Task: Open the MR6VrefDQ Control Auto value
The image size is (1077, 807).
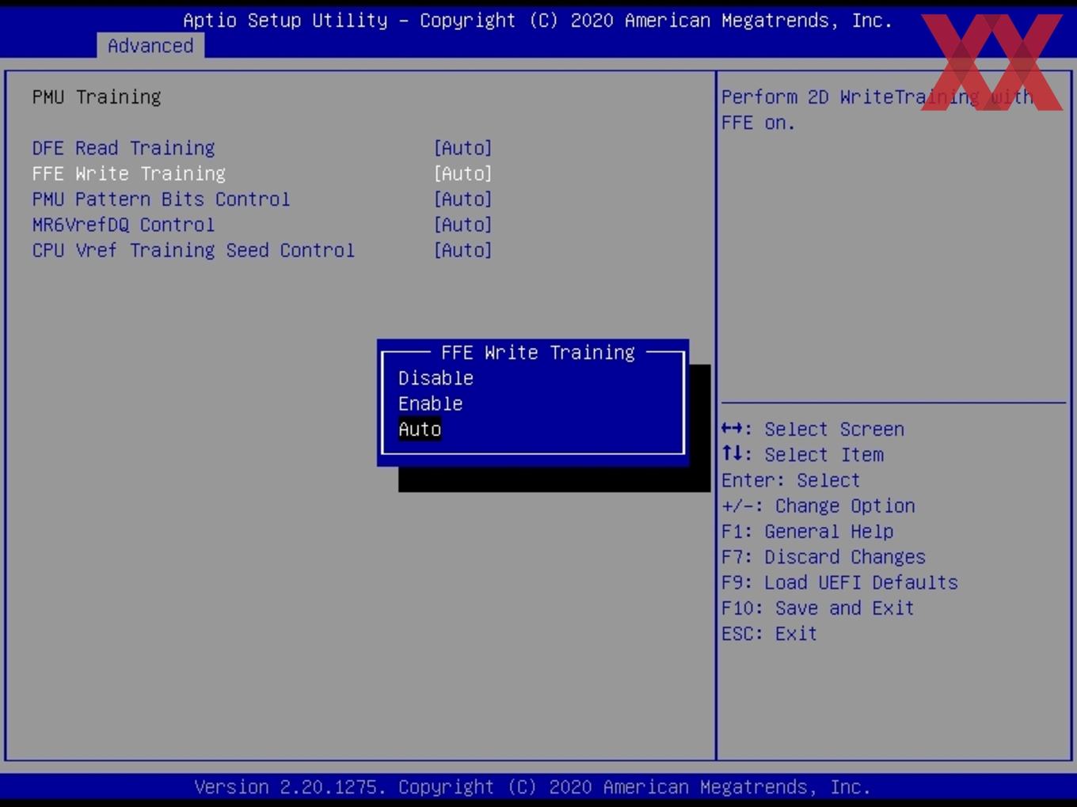Action: (x=463, y=225)
